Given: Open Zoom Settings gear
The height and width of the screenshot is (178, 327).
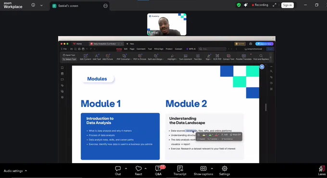Looking at the screenshot, I should pyautogui.click(x=225, y=170).
